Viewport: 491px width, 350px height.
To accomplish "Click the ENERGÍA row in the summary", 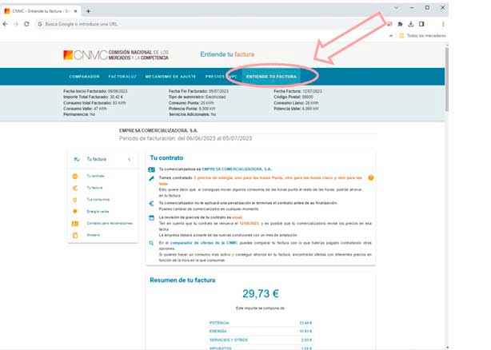I will coord(261,332).
